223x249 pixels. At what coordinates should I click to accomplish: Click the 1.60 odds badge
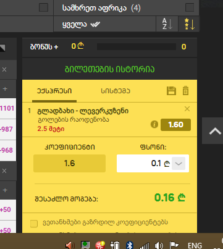175,125
